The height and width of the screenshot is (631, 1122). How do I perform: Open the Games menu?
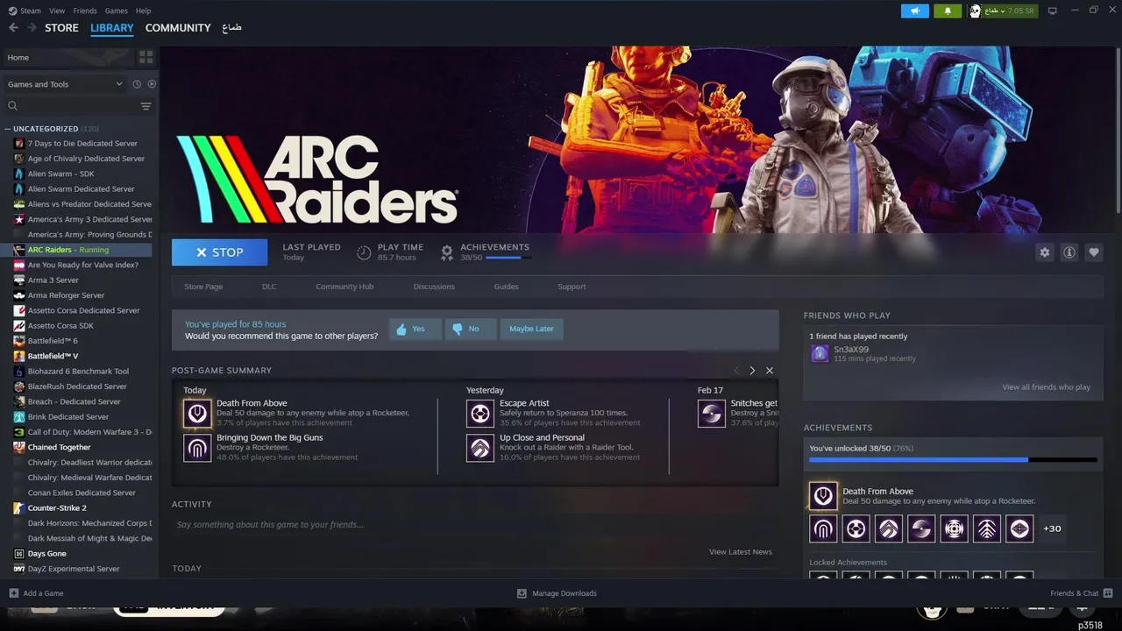(116, 11)
